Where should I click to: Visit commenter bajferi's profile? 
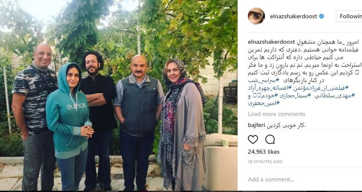(256, 125)
